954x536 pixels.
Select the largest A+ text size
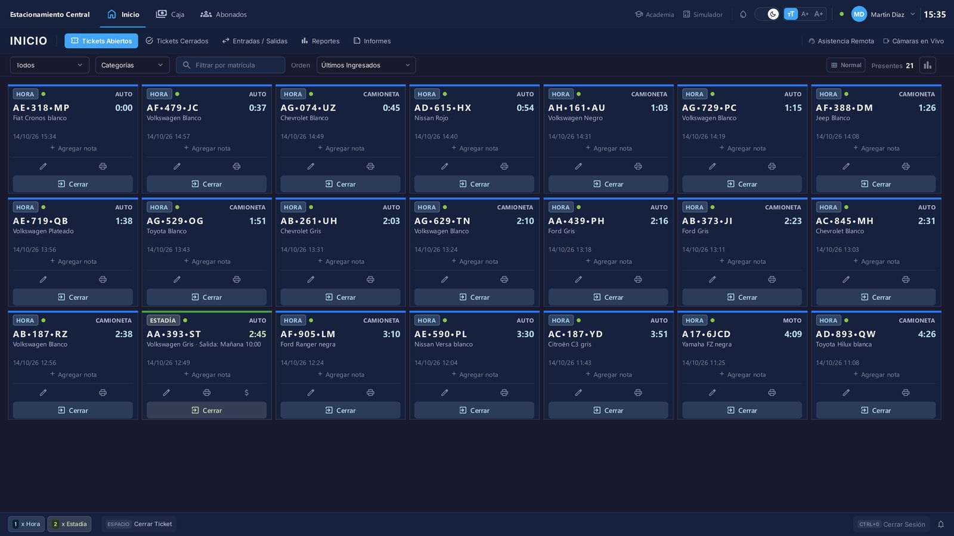pyautogui.click(x=819, y=14)
